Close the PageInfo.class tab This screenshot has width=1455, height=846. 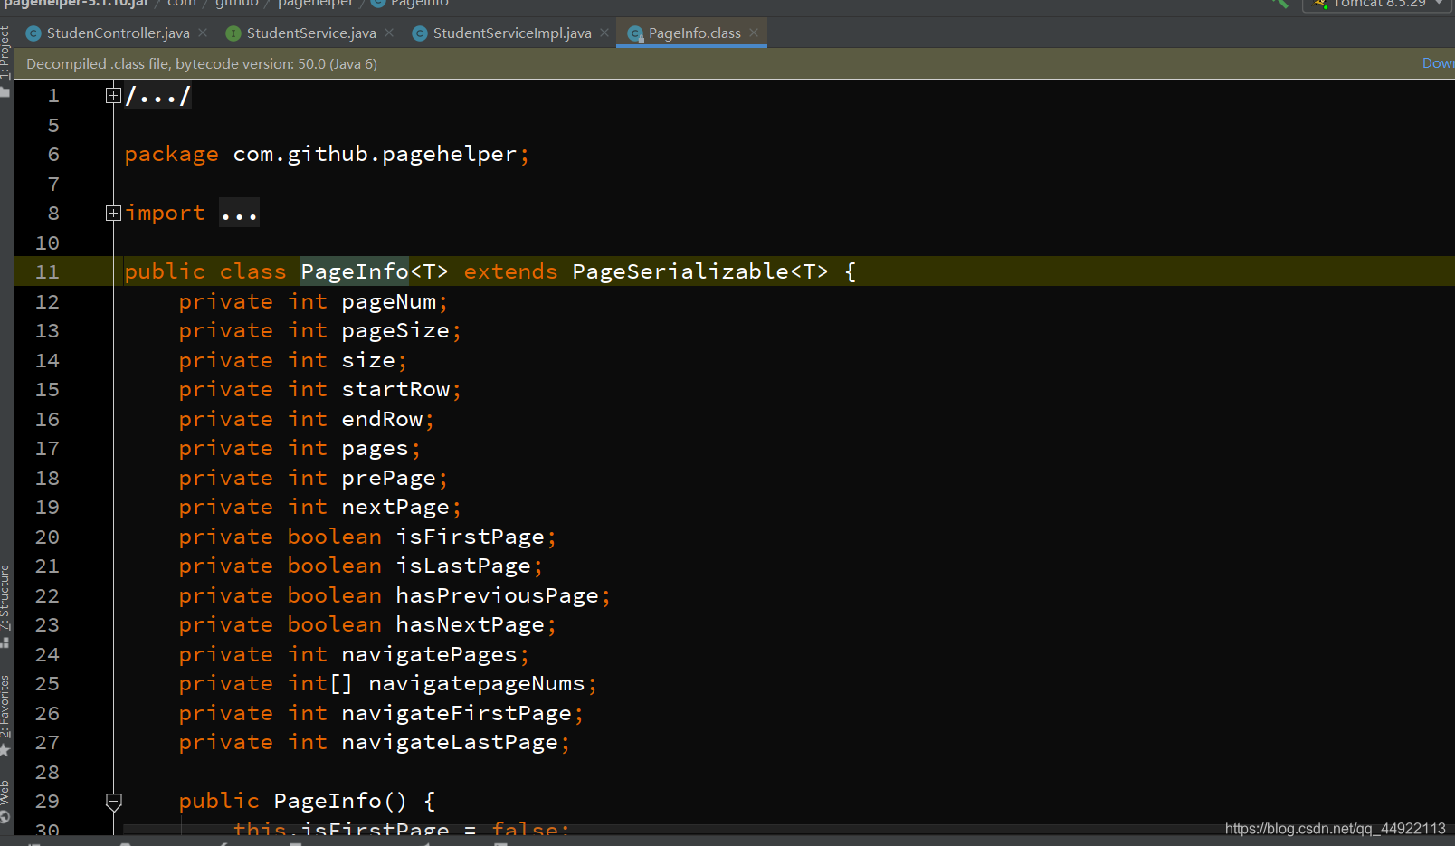click(754, 33)
